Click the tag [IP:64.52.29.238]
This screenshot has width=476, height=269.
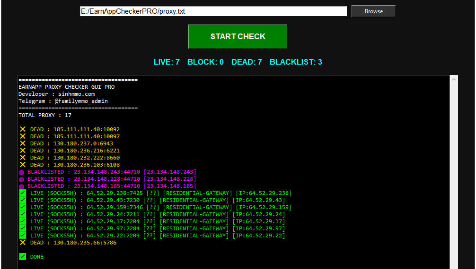point(264,193)
